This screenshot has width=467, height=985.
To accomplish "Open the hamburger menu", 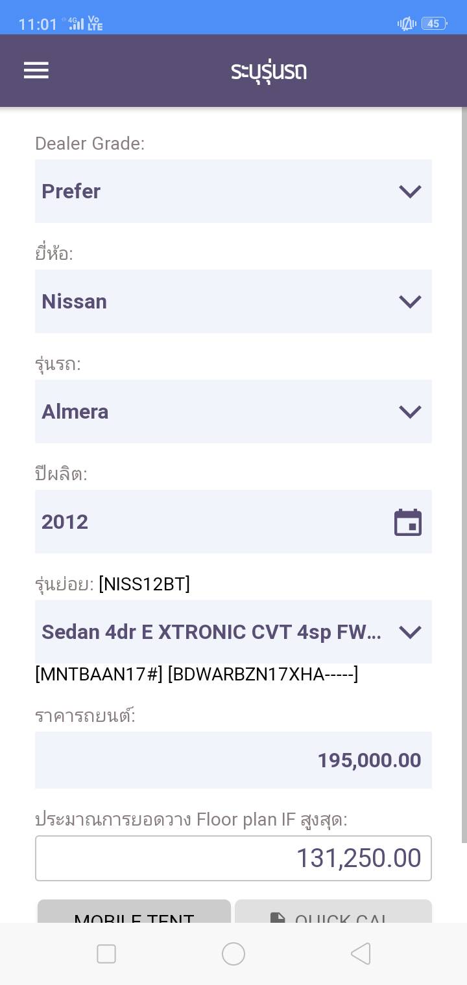I will coord(36,70).
